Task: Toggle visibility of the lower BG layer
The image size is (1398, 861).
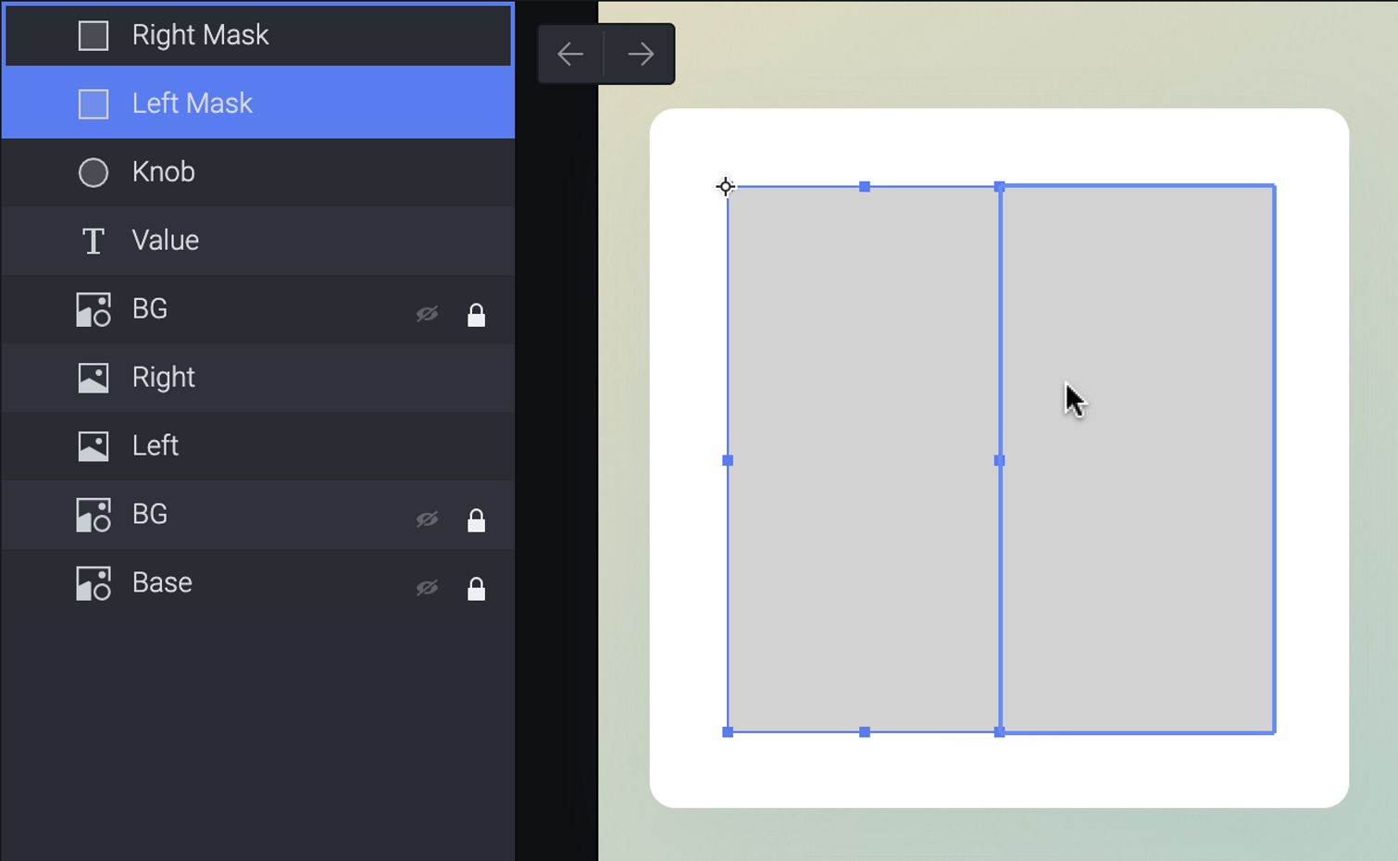Action: tap(427, 519)
